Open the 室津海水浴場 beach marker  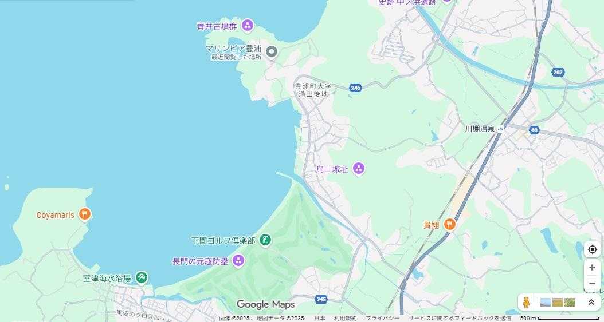tap(142, 278)
